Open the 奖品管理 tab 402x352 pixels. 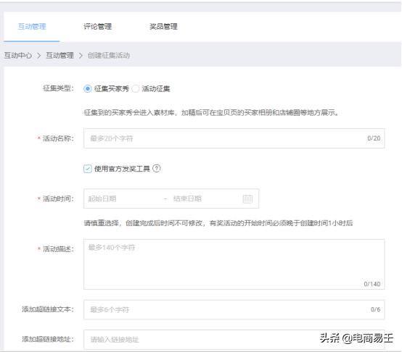pyautogui.click(x=163, y=26)
